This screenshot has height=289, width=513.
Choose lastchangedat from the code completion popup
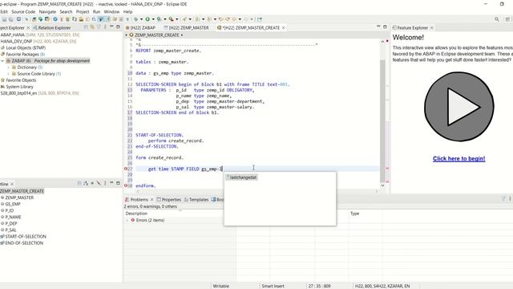tap(243, 177)
